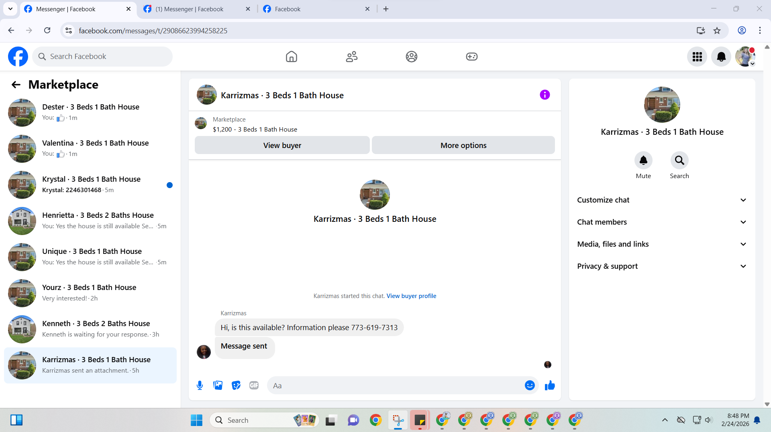Reload the browser page
This screenshot has width=771, height=432.
pos(47,30)
